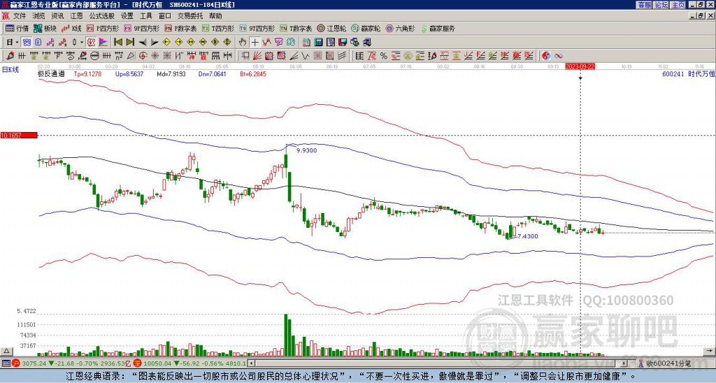The width and height of the screenshot is (716, 383).
Task: Click the up triangle button beside volume
Action: coord(6,351)
